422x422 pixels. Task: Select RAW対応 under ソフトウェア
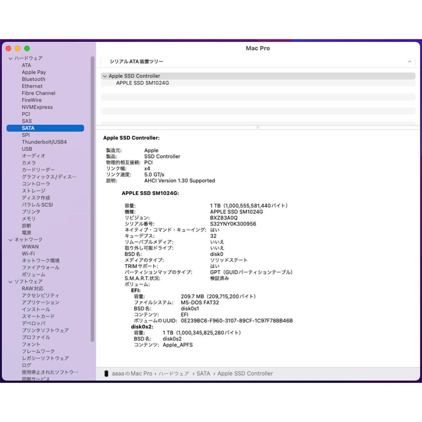pos(32,288)
